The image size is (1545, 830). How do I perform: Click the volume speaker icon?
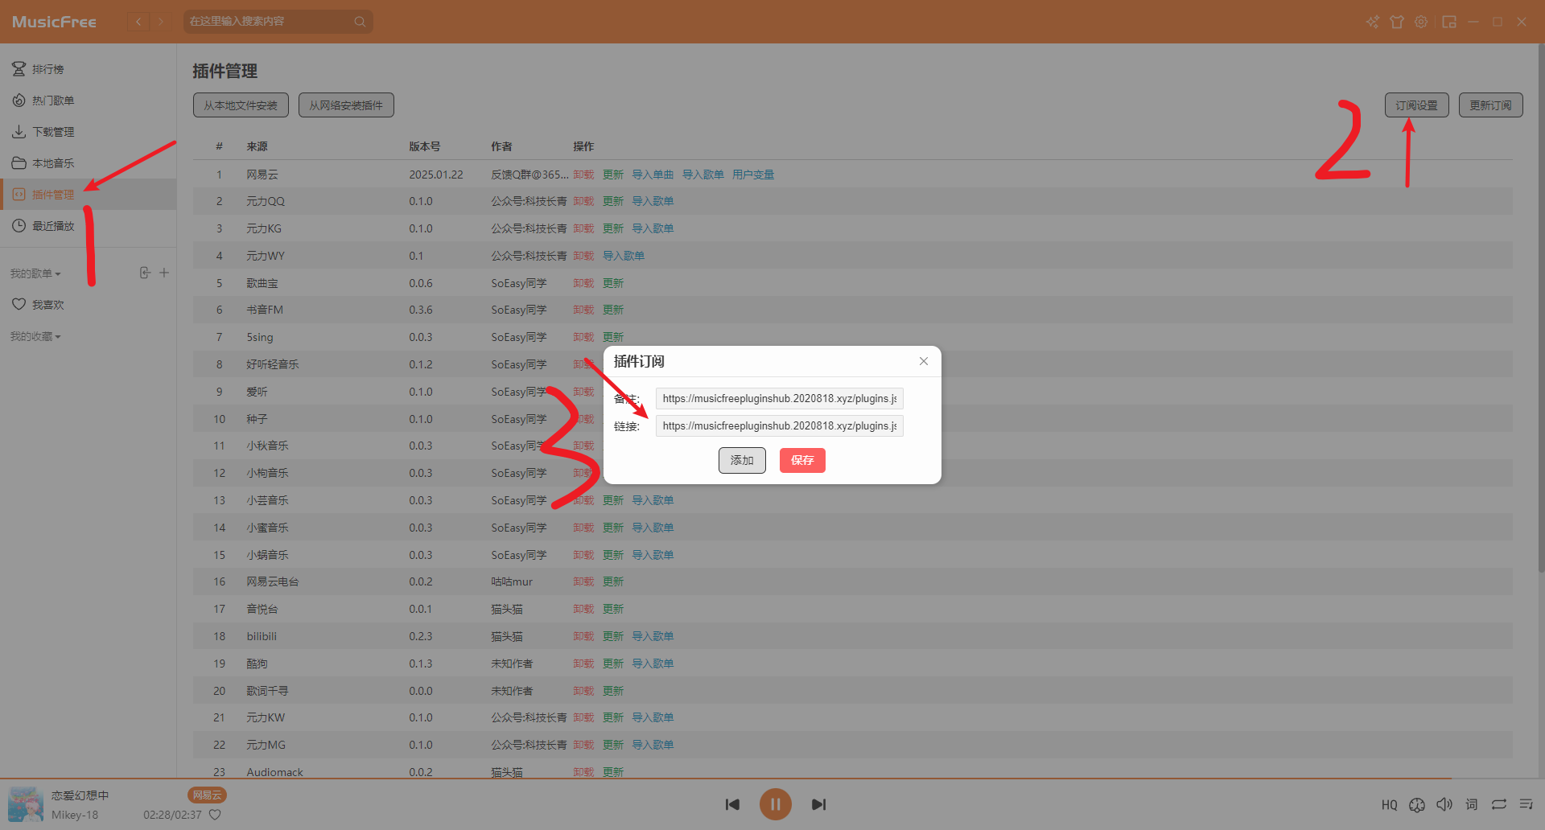1444,804
